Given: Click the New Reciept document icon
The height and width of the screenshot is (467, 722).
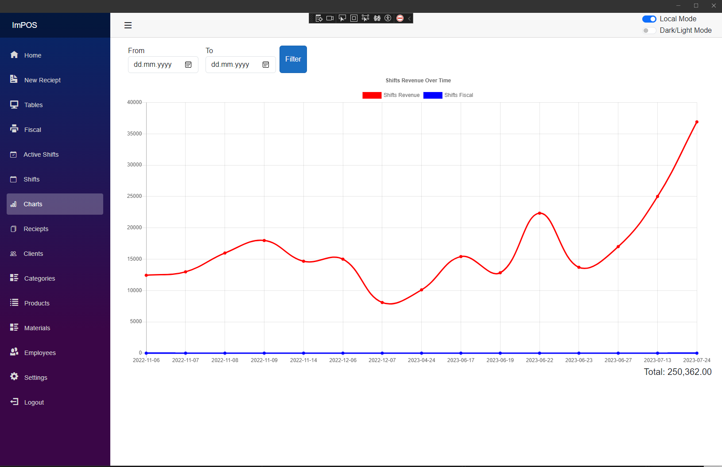Looking at the screenshot, I should (x=14, y=79).
